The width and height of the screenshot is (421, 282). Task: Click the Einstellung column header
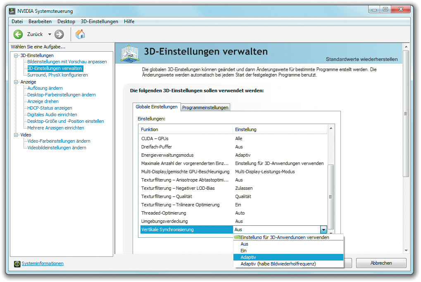click(280, 129)
